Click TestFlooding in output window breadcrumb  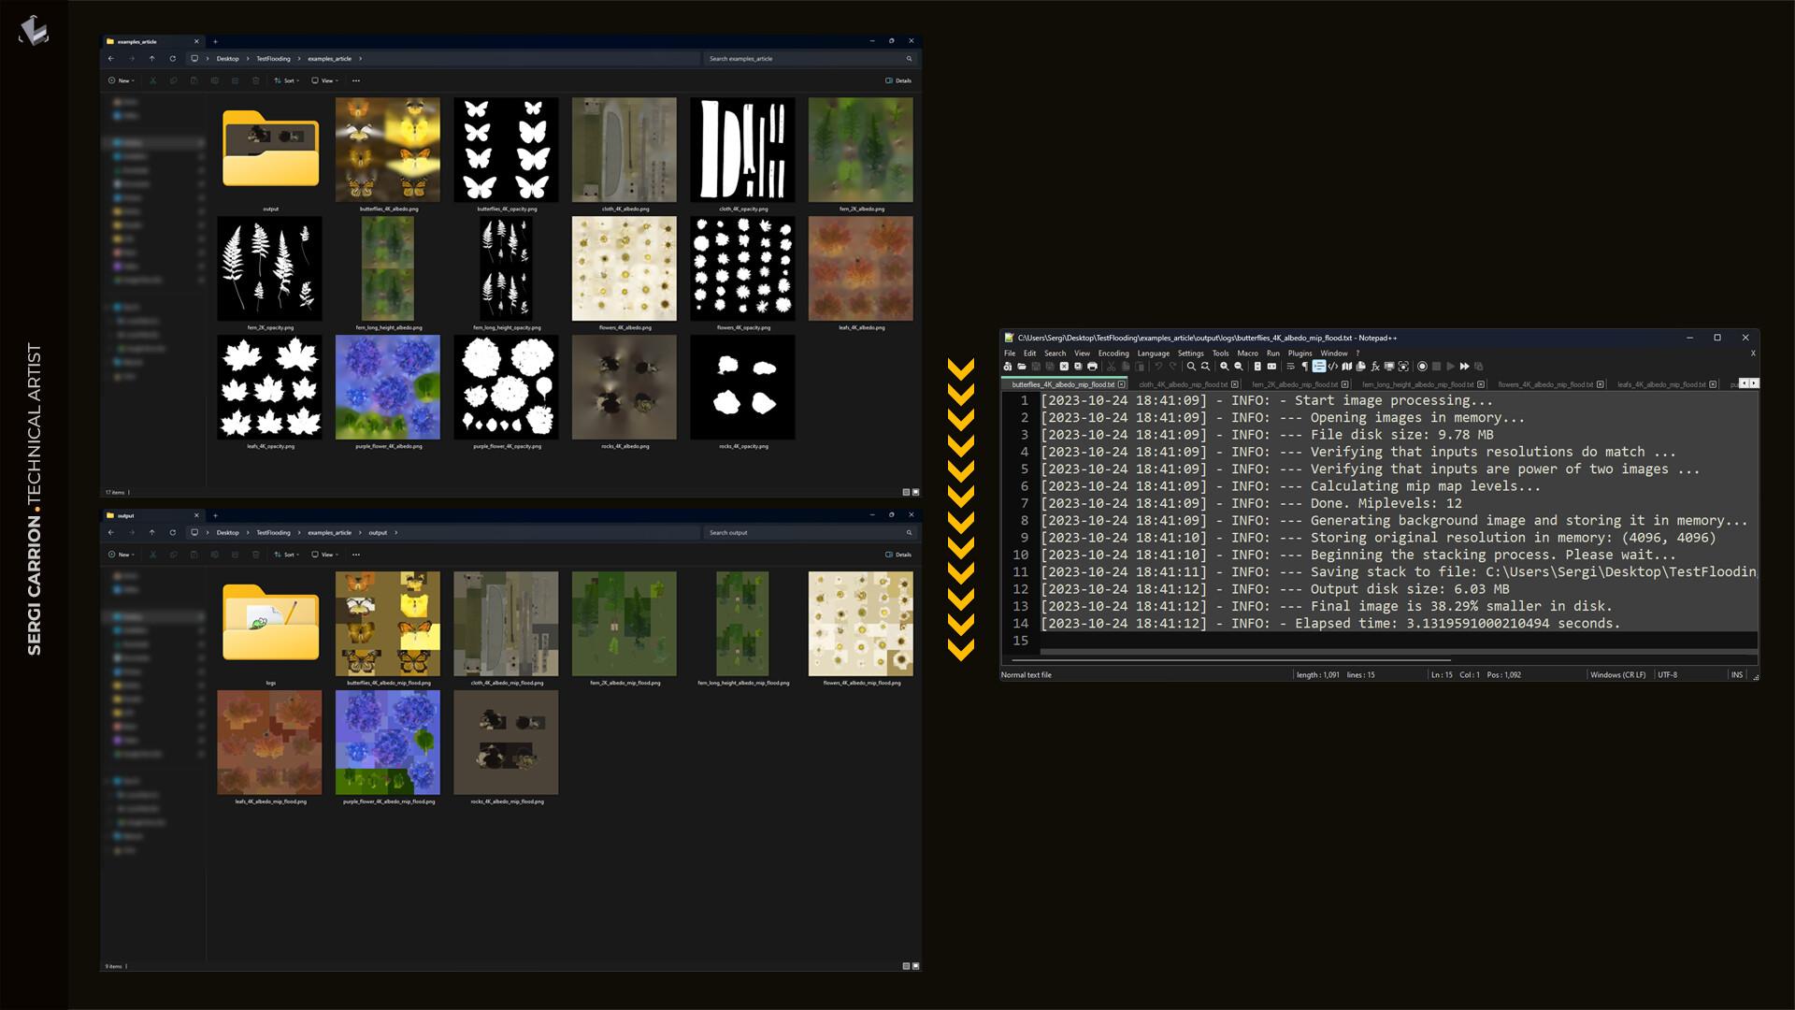click(273, 532)
